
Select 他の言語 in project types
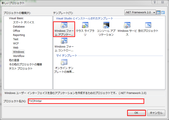point(14,60)
